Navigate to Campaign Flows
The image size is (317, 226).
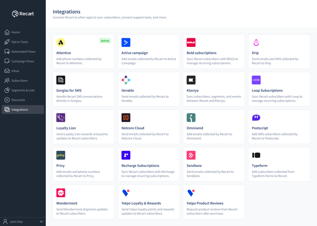(23, 61)
